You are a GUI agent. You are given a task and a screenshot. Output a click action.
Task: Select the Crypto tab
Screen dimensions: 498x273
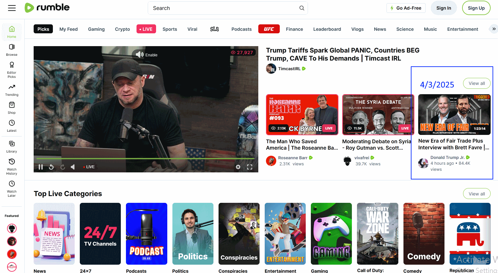(x=122, y=29)
